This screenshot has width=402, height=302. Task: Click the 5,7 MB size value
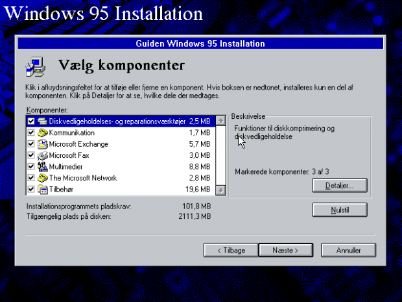pos(200,144)
